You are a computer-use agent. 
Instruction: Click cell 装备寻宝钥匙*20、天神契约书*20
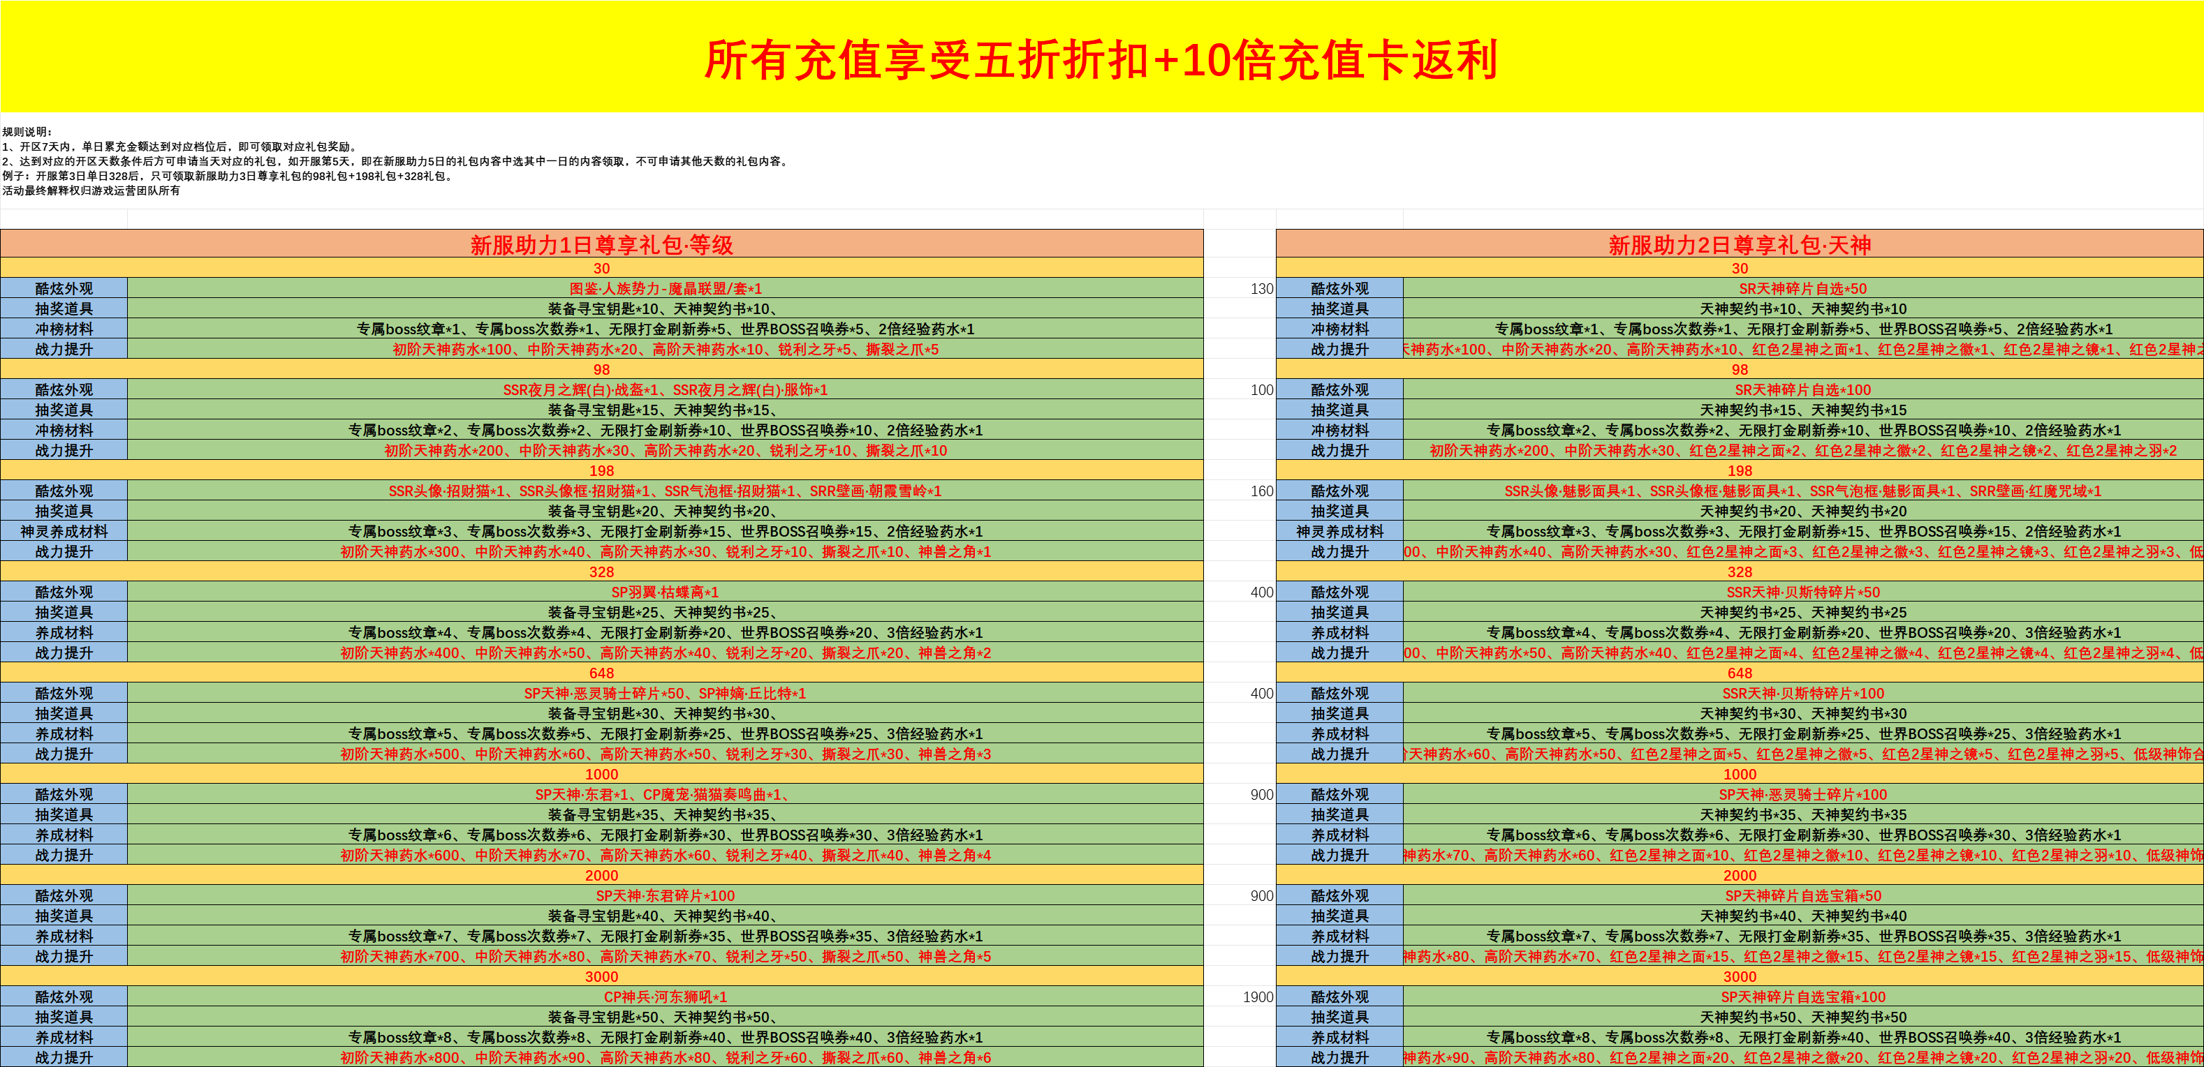pyautogui.click(x=665, y=512)
